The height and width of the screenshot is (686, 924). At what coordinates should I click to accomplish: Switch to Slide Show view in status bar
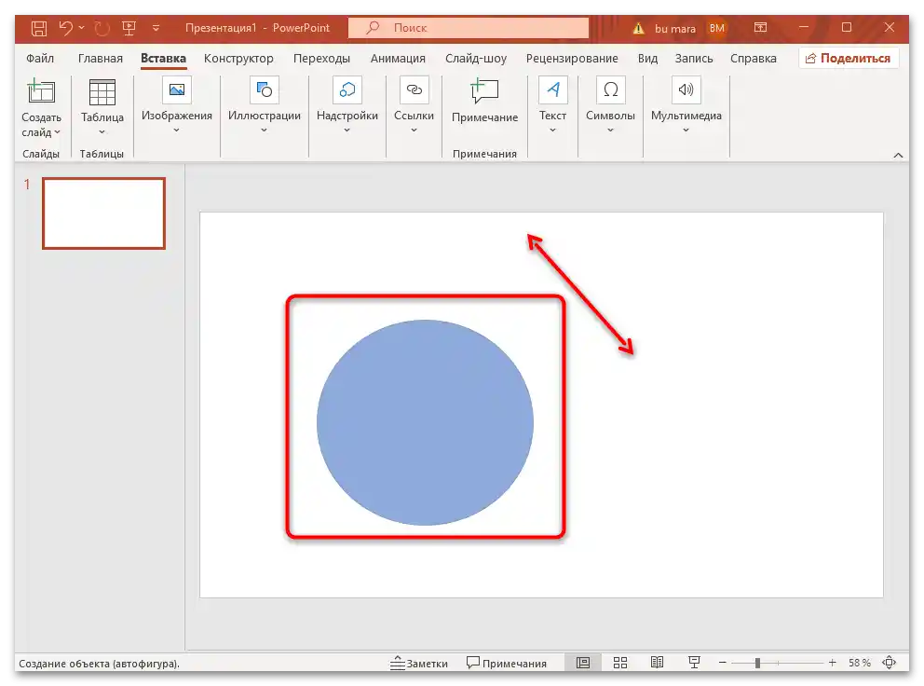pos(694,662)
